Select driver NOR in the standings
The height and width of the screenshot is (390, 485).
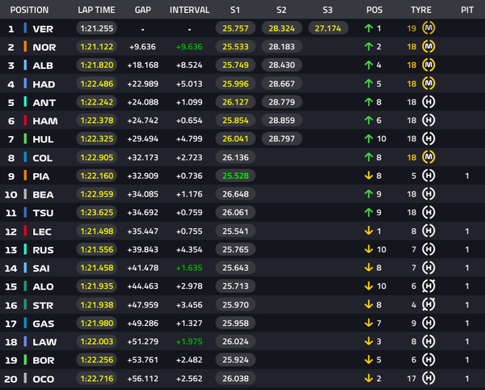pyautogui.click(x=44, y=47)
